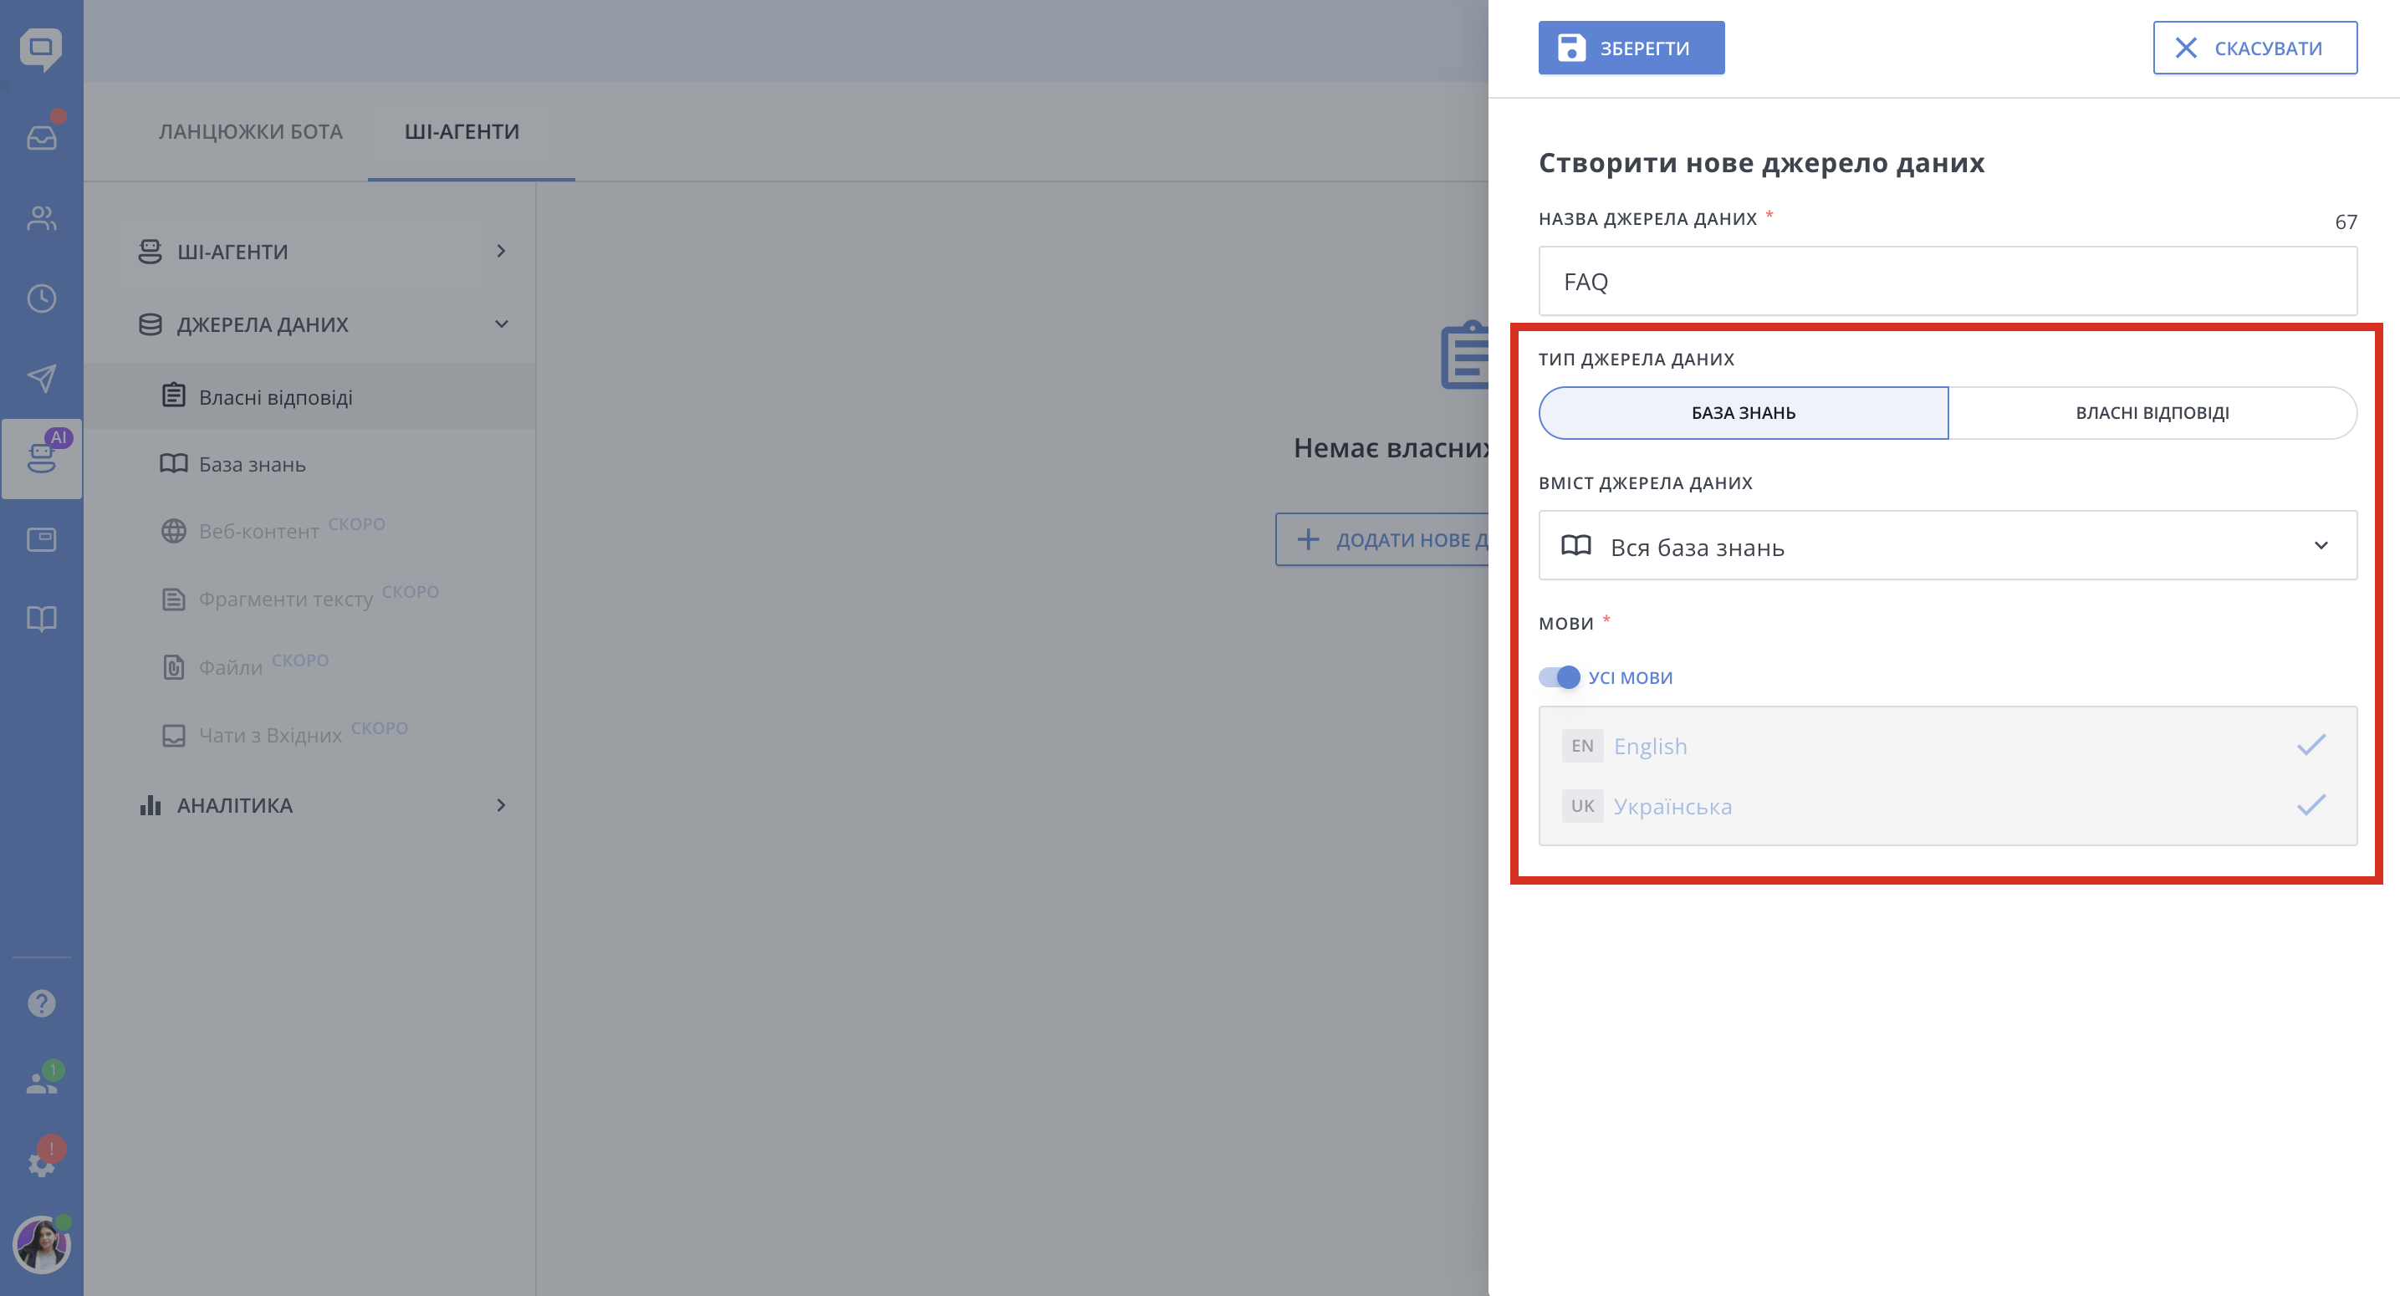Open the widget window sidebar icon

click(x=41, y=538)
